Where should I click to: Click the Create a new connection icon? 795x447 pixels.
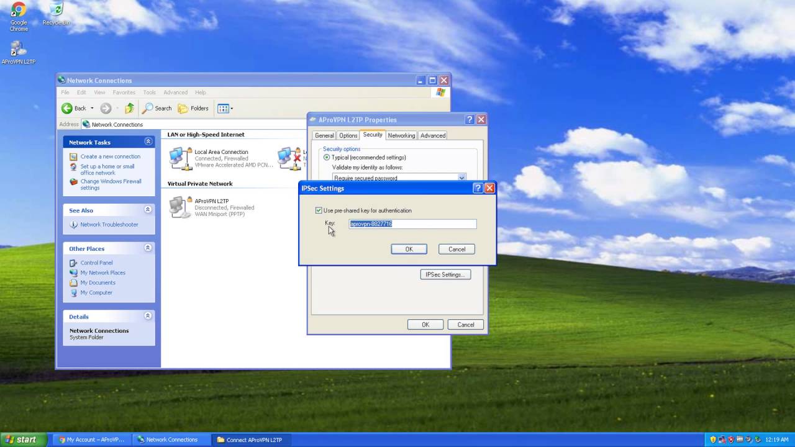tap(73, 156)
